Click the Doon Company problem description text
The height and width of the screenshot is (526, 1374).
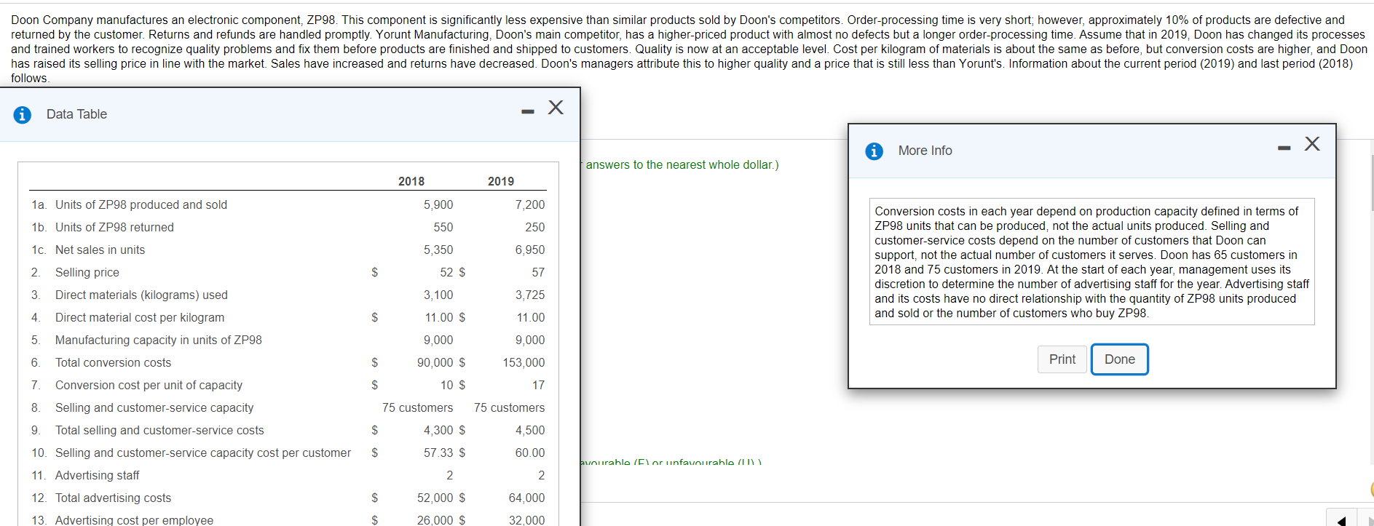point(689,49)
